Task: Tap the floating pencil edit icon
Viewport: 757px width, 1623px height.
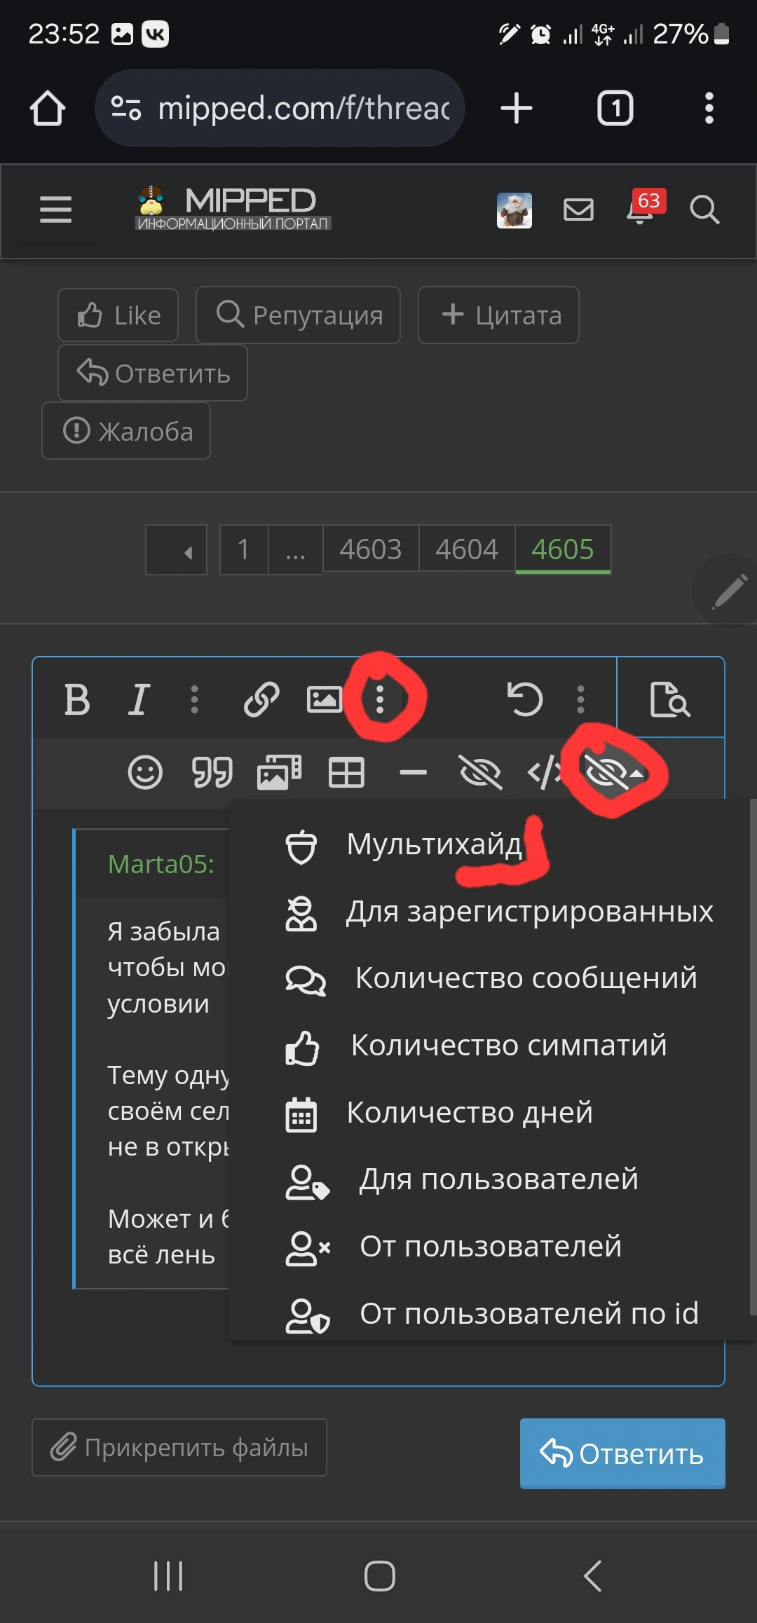Action: coord(729,591)
